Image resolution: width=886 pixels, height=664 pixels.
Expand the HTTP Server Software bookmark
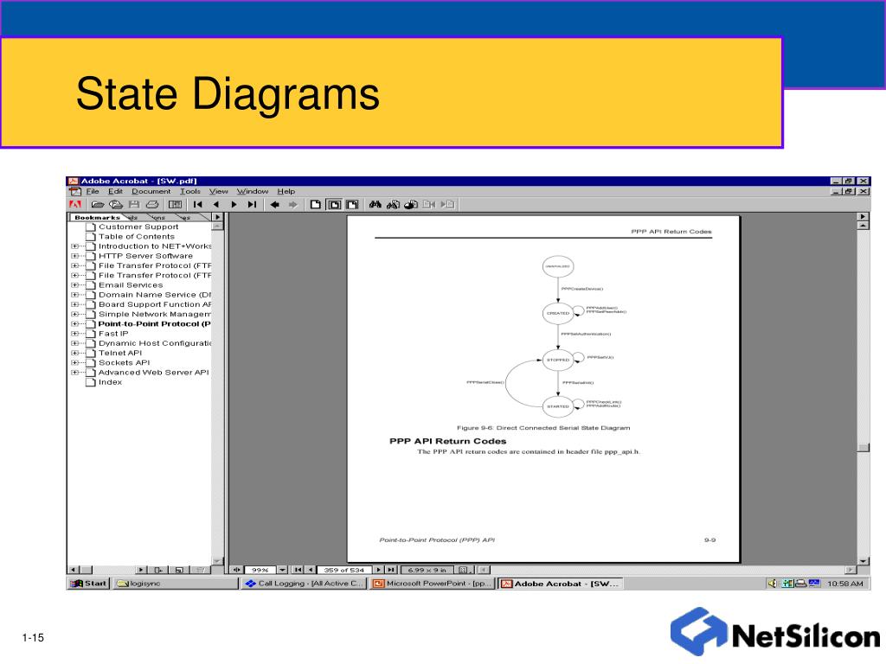[x=74, y=256]
